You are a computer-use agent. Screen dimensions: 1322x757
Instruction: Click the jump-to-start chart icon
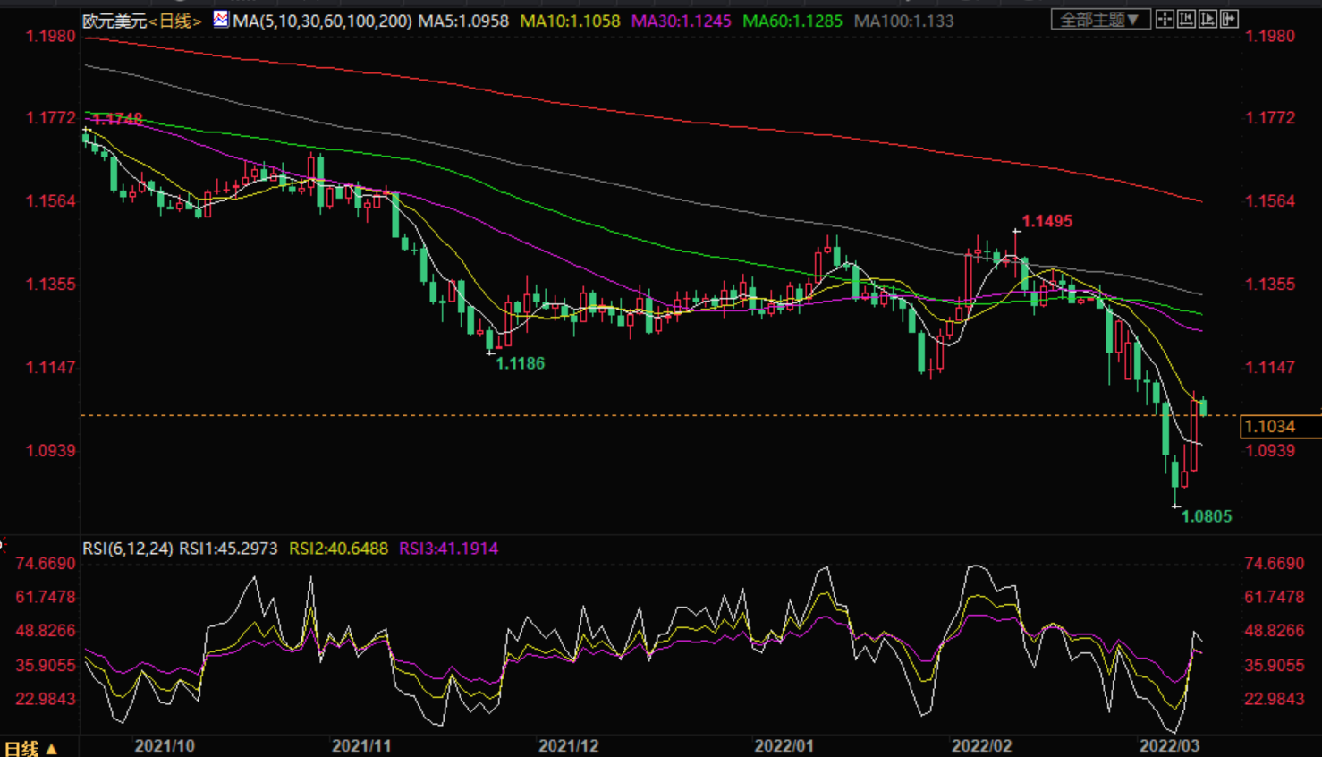[x=1186, y=19]
